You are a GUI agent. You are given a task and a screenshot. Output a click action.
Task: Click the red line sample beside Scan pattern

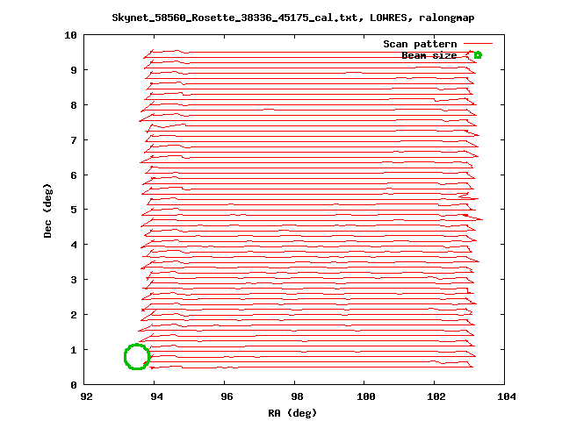coord(478,44)
